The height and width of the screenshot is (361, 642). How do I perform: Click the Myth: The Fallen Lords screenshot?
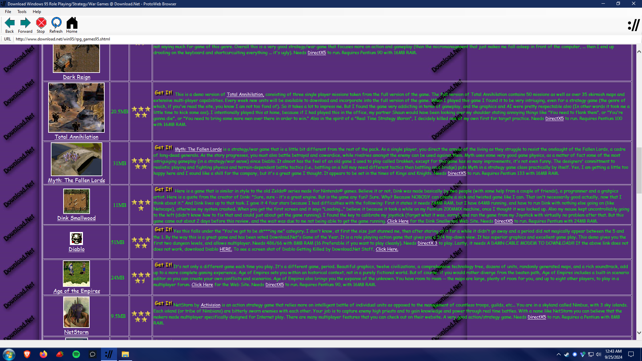click(76, 159)
